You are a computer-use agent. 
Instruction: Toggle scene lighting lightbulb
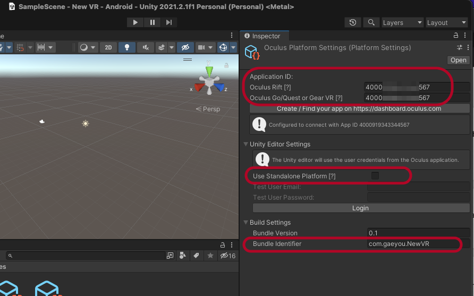point(127,47)
